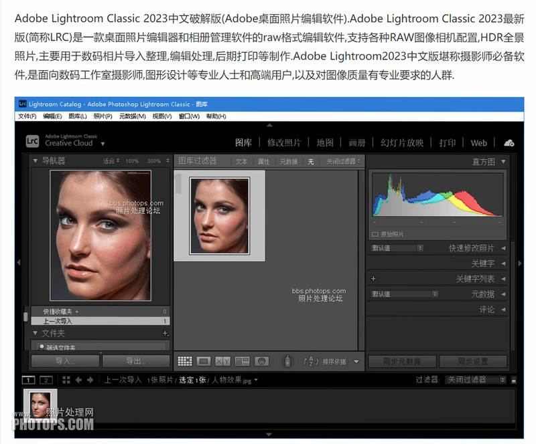This screenshot has height=444, width=536.
Task: Open Quick Develop preset dropdown
Action: point(397,248)
